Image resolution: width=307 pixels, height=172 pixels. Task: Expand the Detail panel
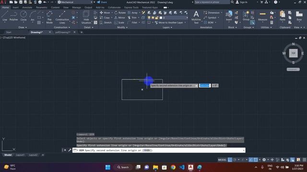coord(88,28)
